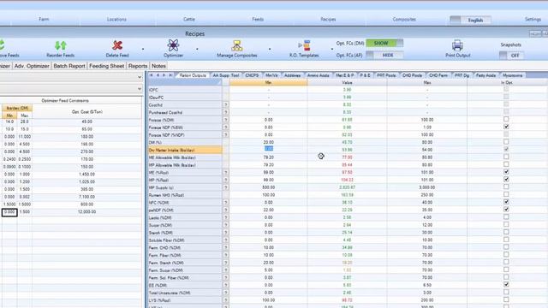Click help icon for Ferm. Starch (%DM) row

point(226,263)
